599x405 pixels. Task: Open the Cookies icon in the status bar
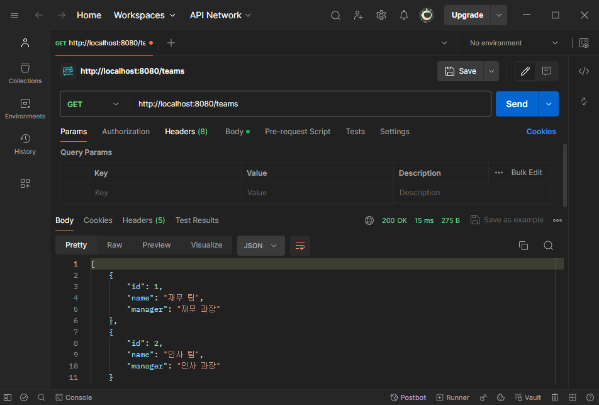501,397
